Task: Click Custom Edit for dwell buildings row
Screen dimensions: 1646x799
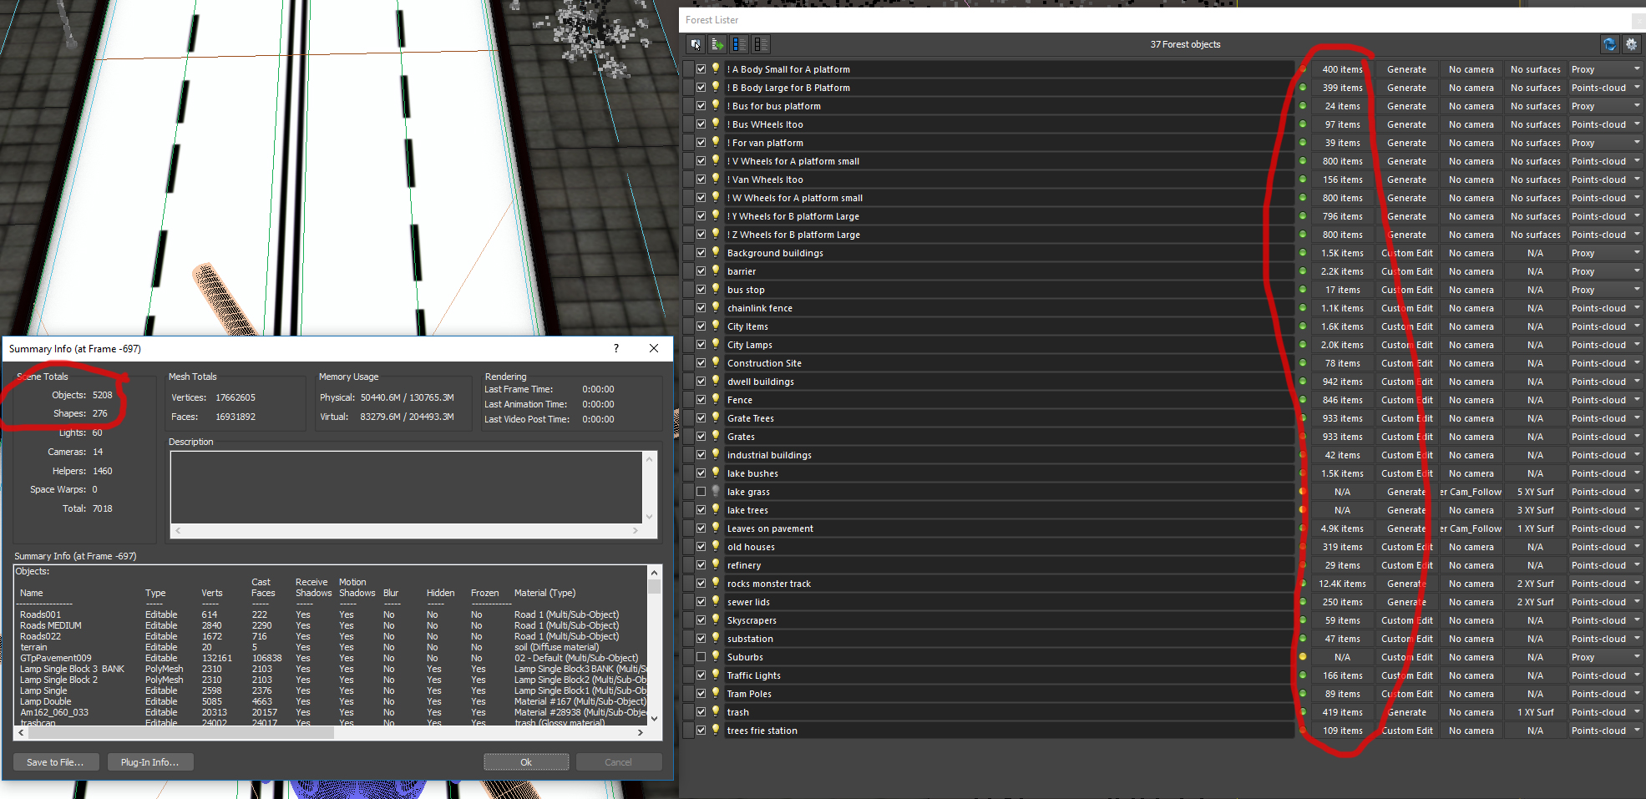Action: point(1407,382)
